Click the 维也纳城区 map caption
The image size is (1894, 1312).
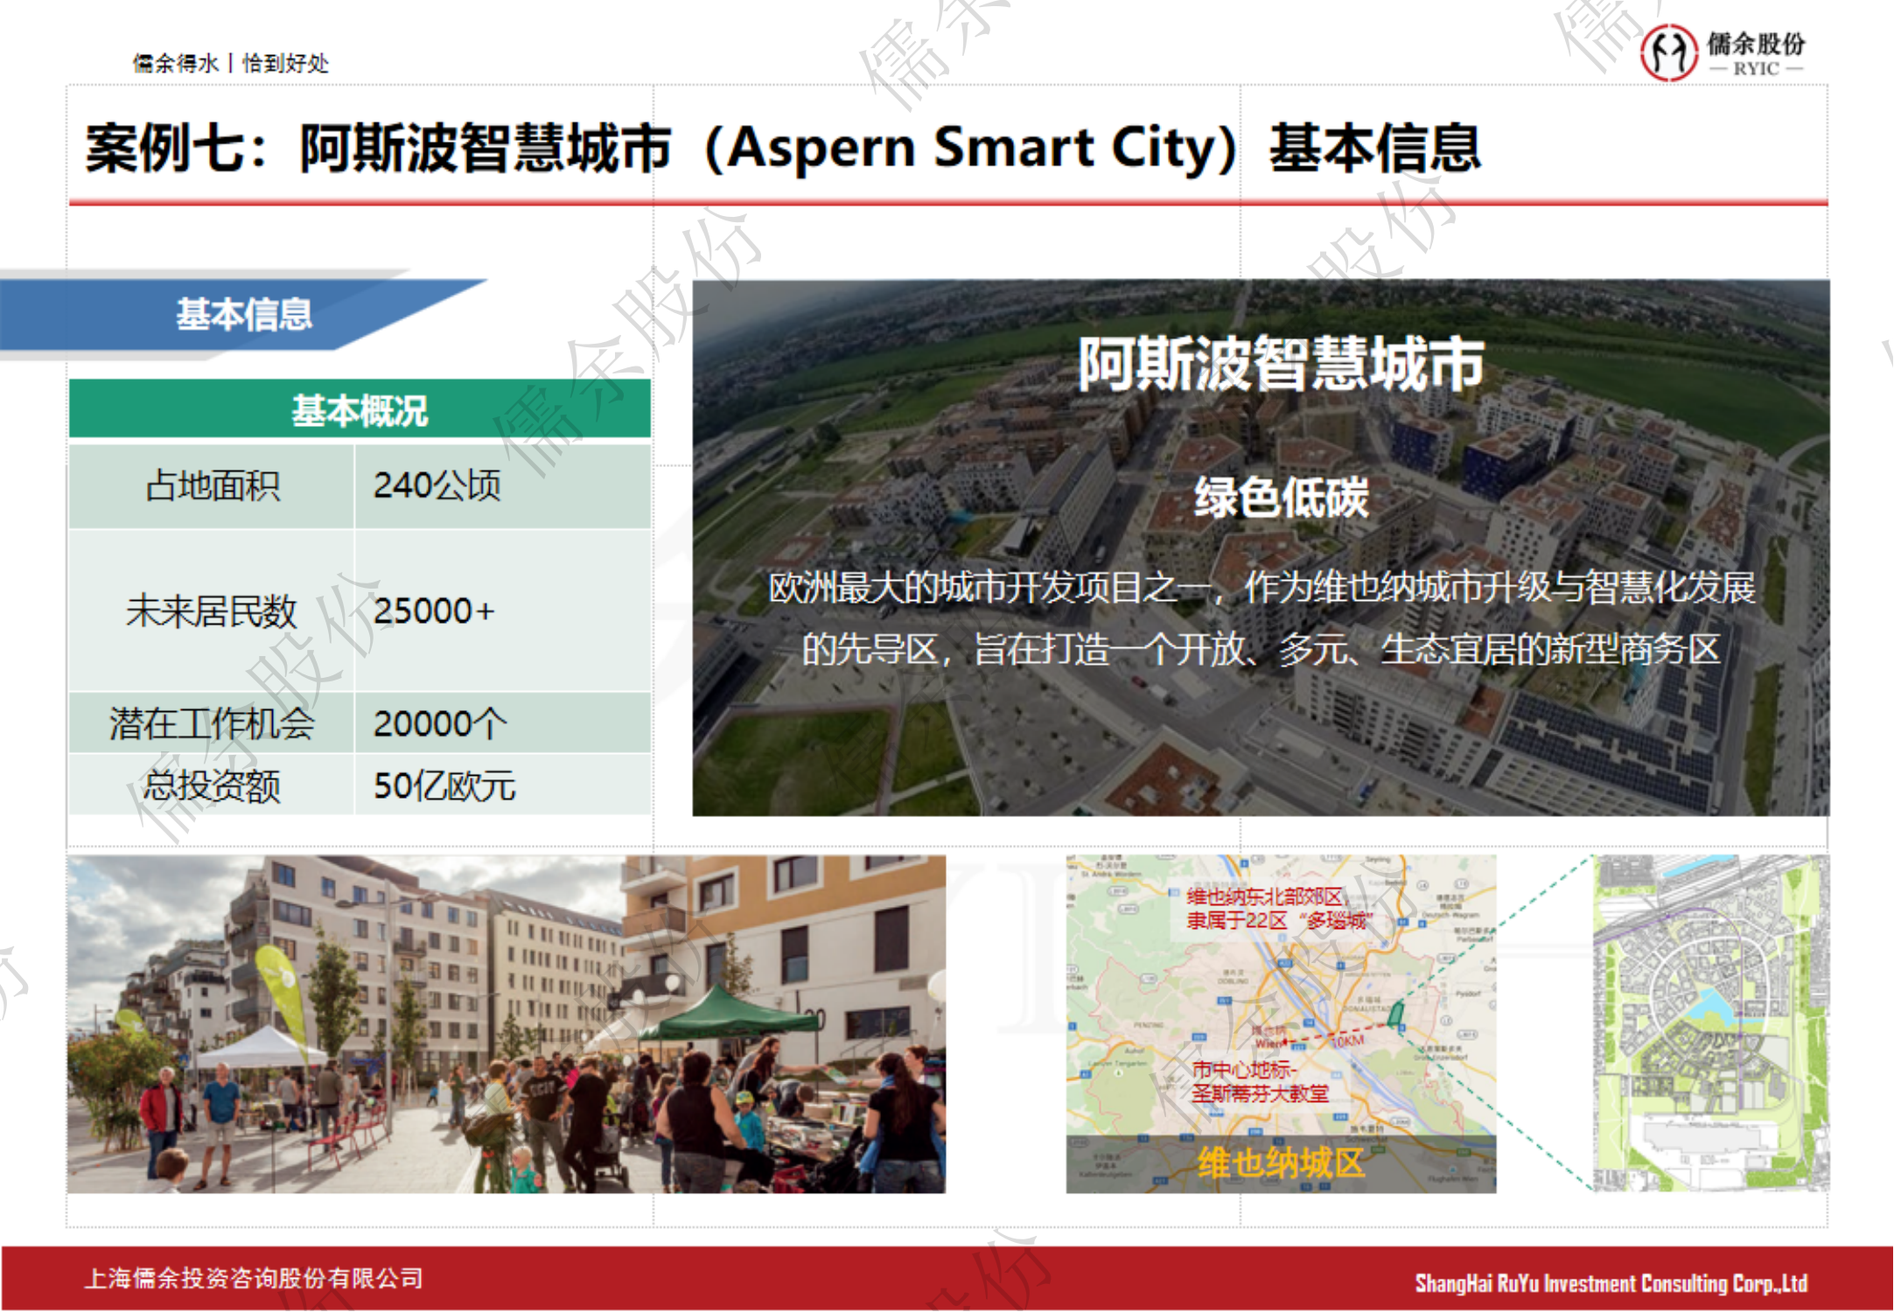pos(1280,1163)
